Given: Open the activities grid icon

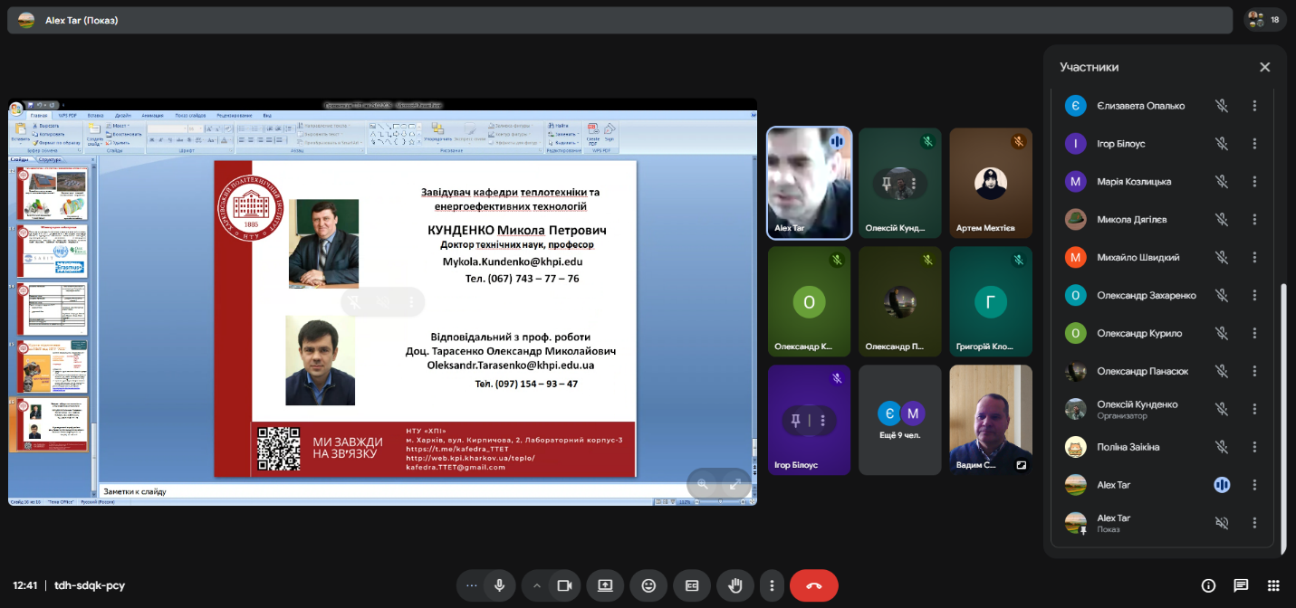Looking at the screenshot, I should [1273, 585].
